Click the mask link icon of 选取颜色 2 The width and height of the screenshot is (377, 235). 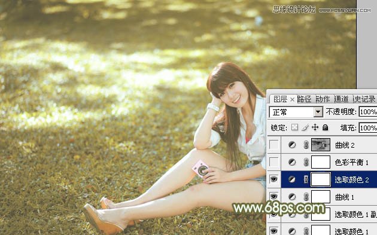306,179
